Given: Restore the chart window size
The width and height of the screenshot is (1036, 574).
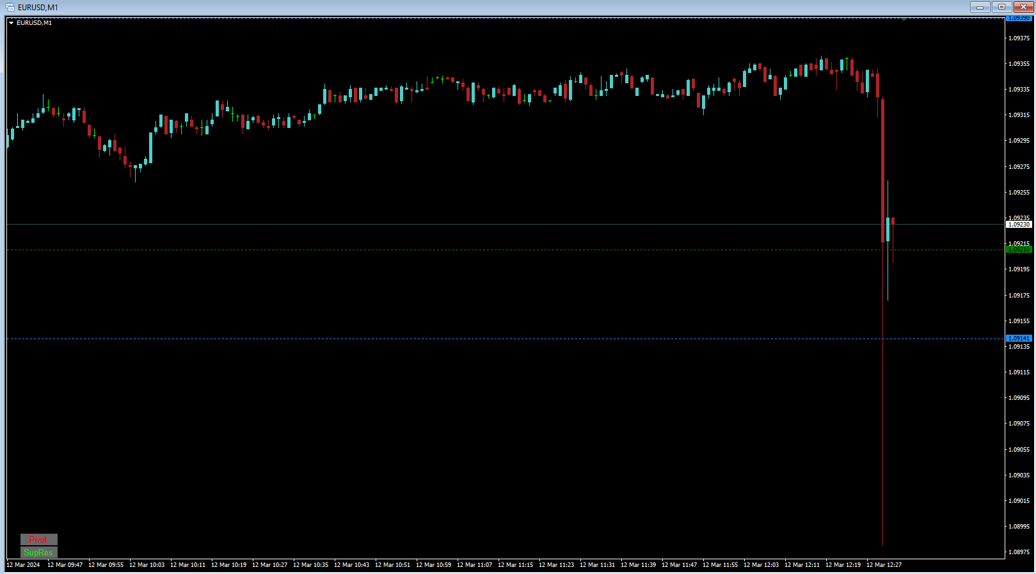Looking at the screenshot, I should pos(1001,7).
